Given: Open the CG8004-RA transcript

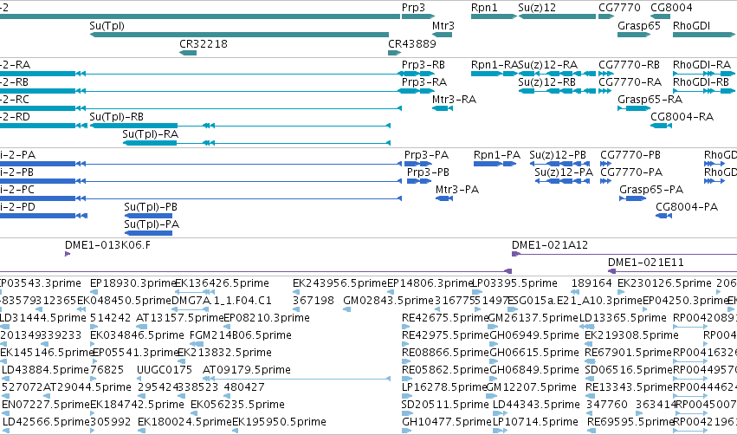Looking at the screenshot, I should (682, 117).
